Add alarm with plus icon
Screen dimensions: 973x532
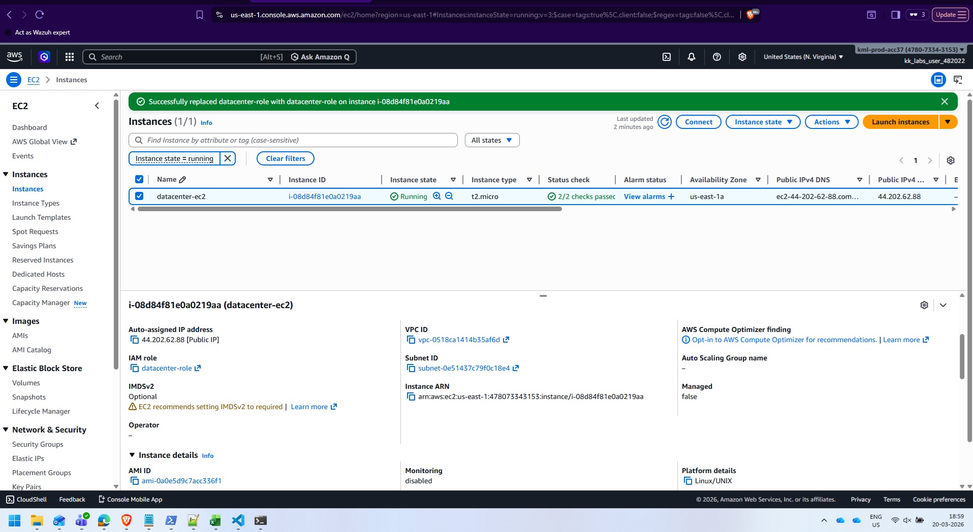pyautogui.click(x=671, y=196)
